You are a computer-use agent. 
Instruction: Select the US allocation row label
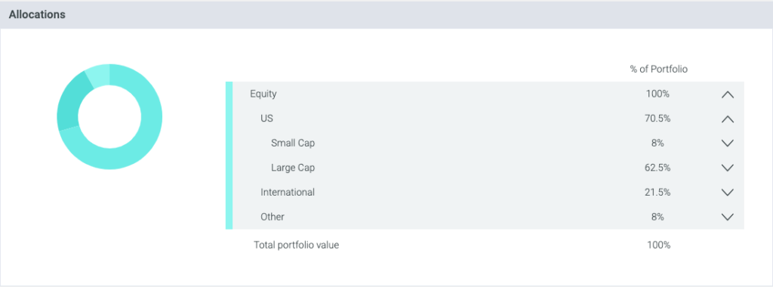(266, 119)
